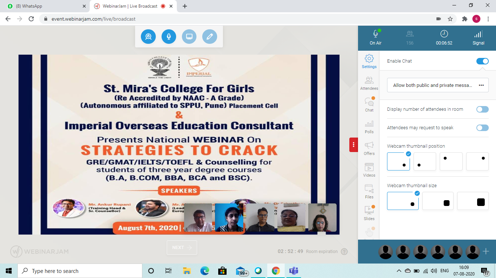
Task: Disable the Enable Chat toggle
Action: click(x=483, y=61)
